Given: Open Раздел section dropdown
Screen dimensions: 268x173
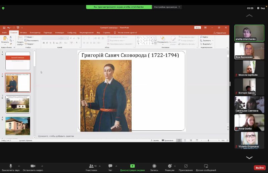Looking at the screenshot, I should click(x=29, y=44).
